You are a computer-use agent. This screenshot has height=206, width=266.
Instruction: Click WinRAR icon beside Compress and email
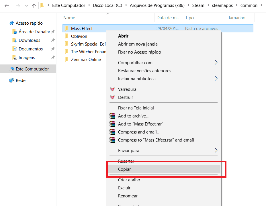tap(112, 132)
